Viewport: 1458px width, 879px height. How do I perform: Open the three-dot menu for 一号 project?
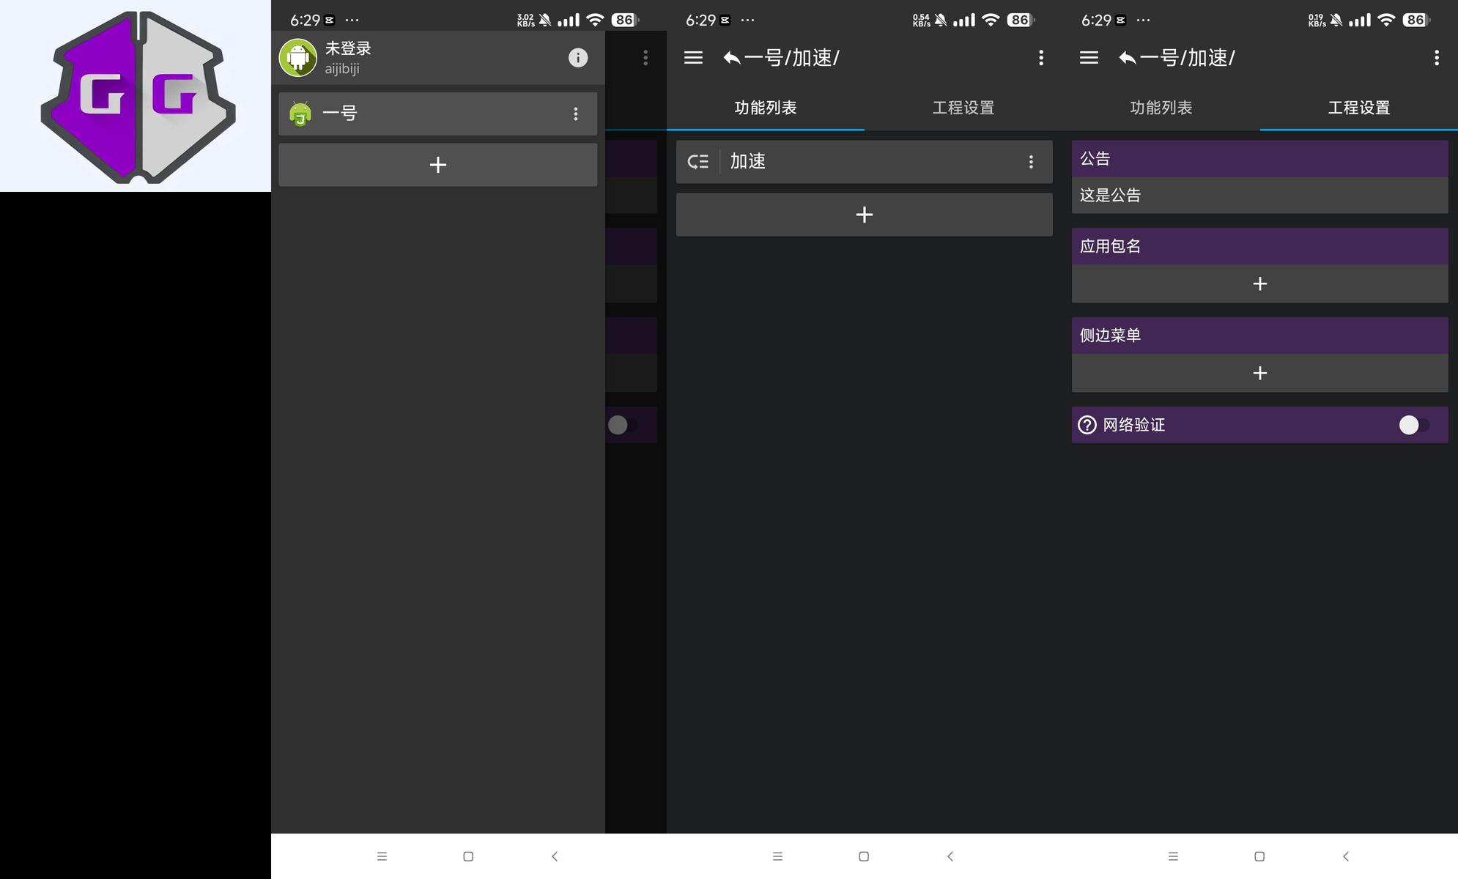pyautogui.click(x=576, y=114)
